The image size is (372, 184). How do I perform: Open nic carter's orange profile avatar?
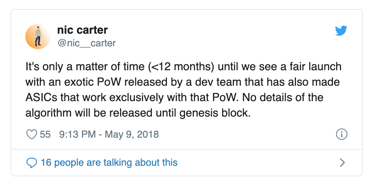coord(38,37)
